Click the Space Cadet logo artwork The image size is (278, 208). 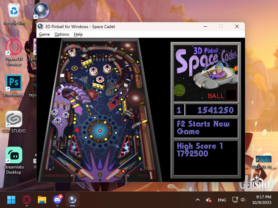(206, 73)
